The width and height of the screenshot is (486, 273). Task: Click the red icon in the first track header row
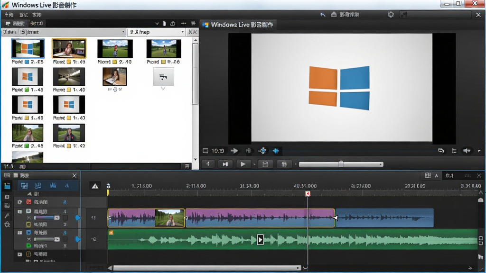pos(28,202)
